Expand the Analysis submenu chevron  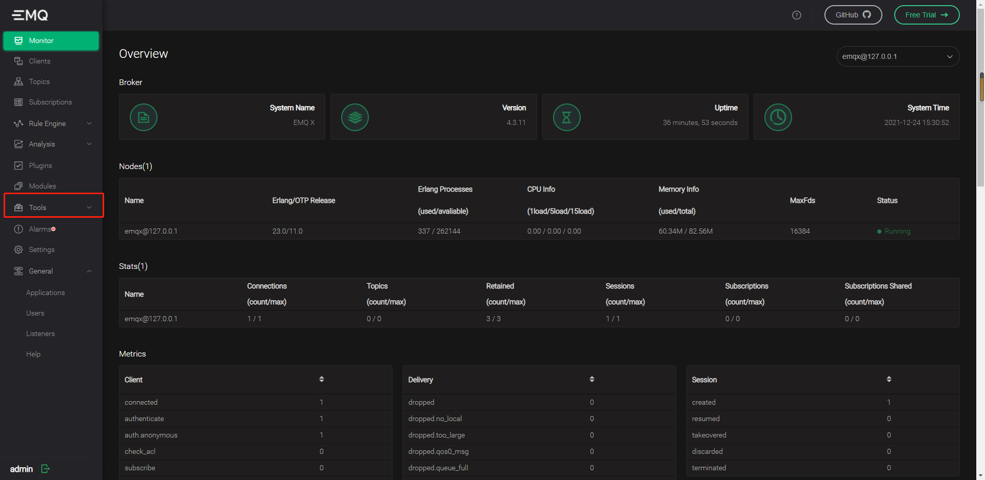[89, 144]
